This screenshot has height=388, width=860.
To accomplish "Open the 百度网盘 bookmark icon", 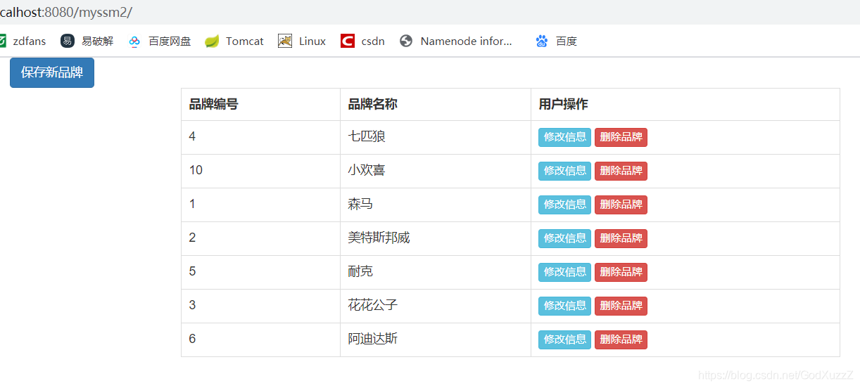I will pyautogui.click(x=134, y=41).
